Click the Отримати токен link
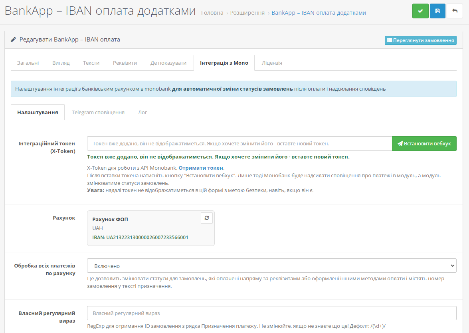The width and height of the screenshot is (469, 333). click(x=201, y=168)
